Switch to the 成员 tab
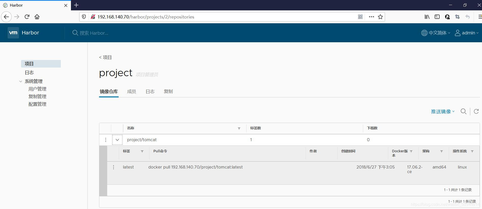This screenshot has height=209, width=482. point(132,92)
